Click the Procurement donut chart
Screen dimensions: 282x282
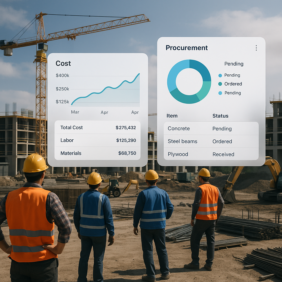coord(189,82)
